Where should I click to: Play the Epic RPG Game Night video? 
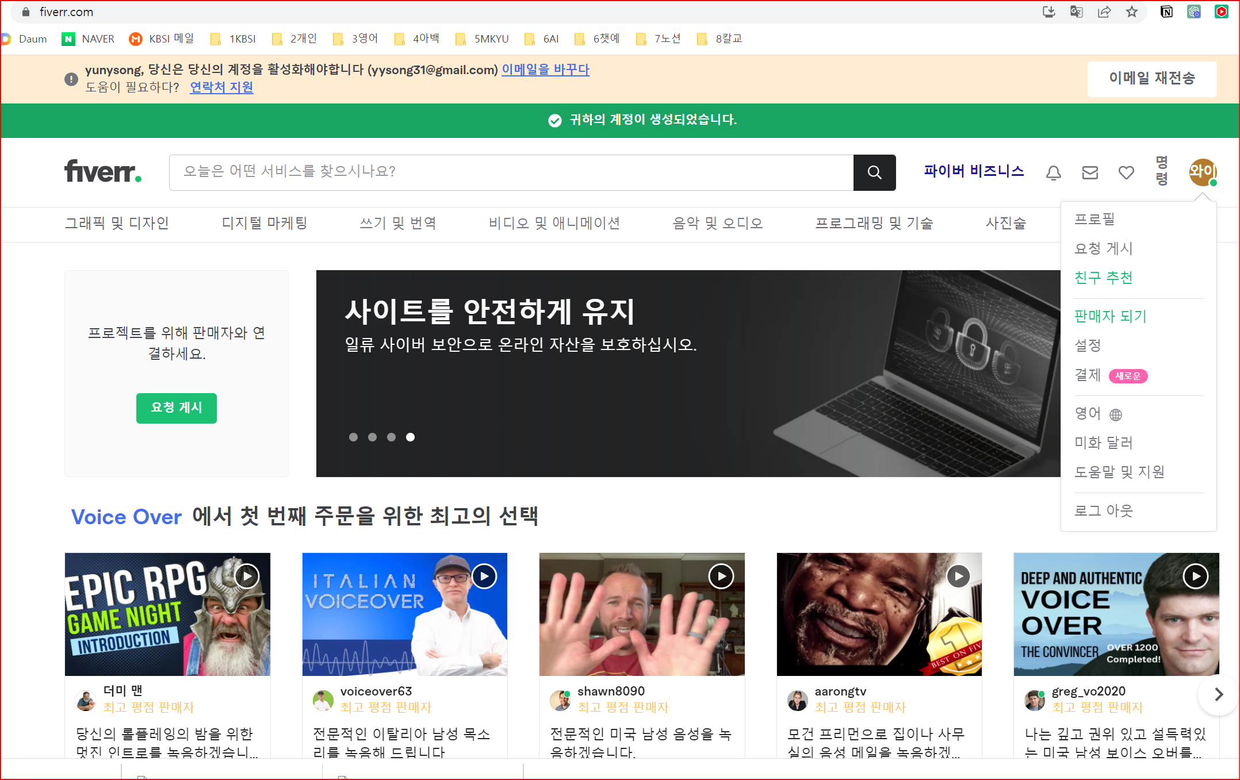[247, 576]
